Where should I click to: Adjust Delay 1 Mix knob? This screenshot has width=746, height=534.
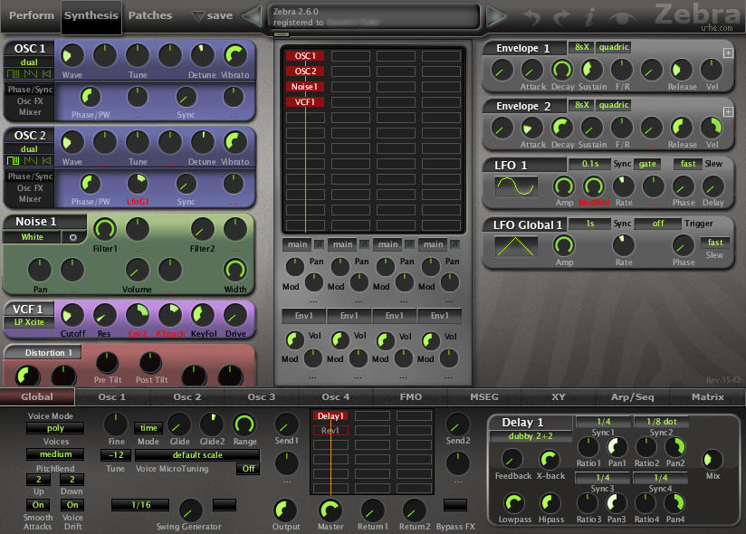[713, 460]
